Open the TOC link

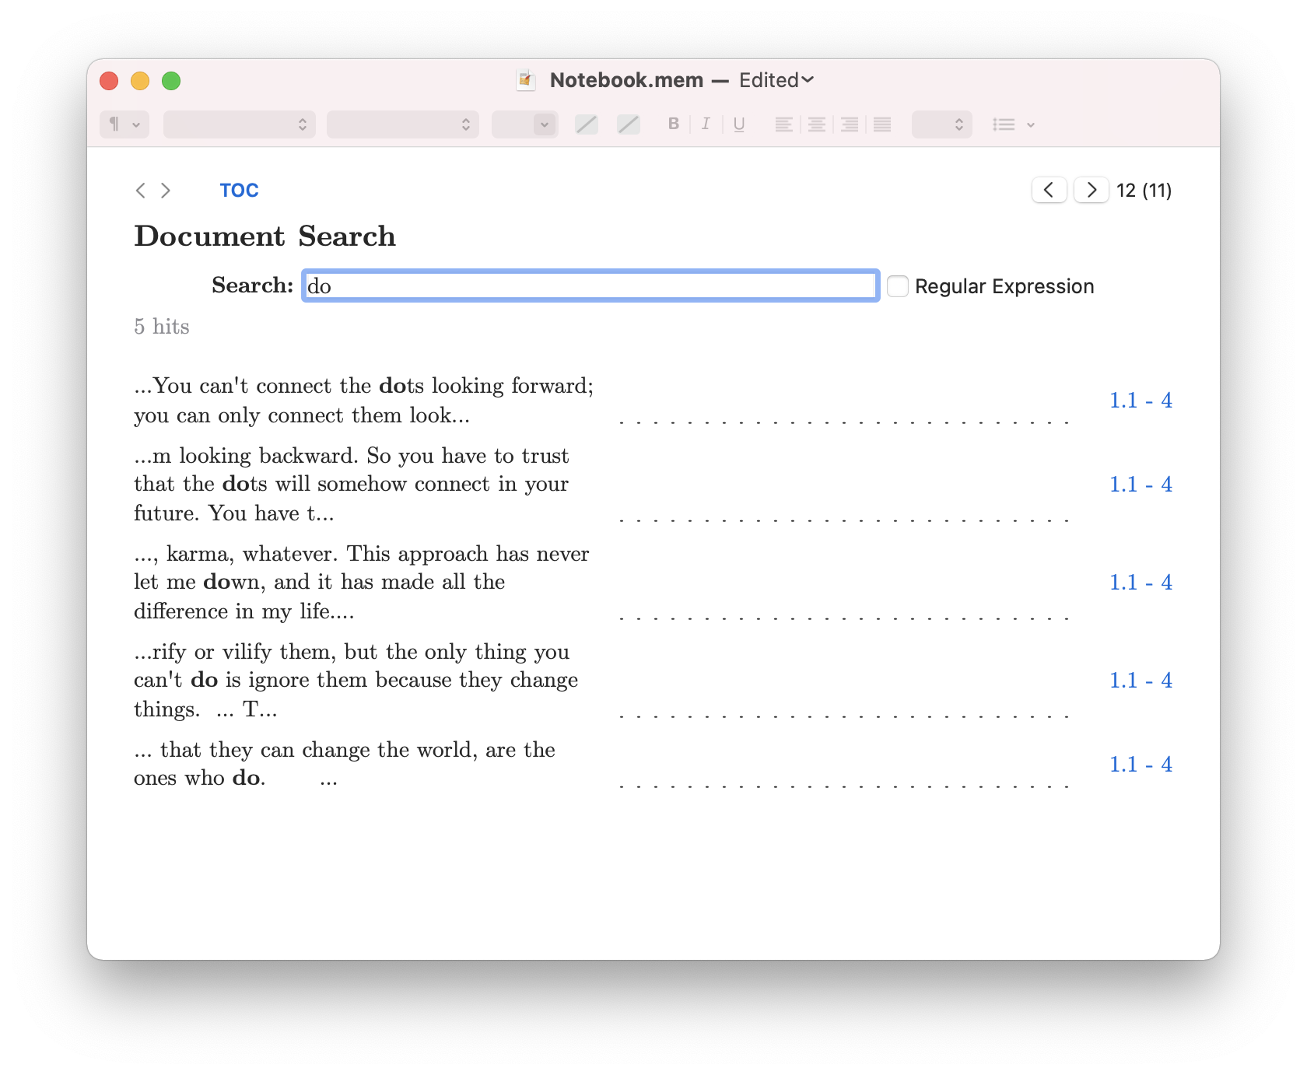[x=239, y=191]
